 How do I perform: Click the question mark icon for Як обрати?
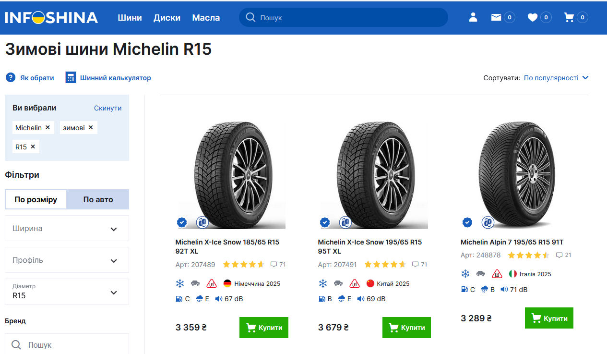[x=11, y=78]
